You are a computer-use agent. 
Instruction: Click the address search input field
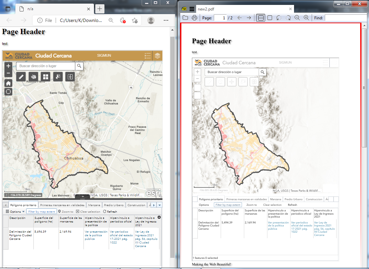coord(46,66)
